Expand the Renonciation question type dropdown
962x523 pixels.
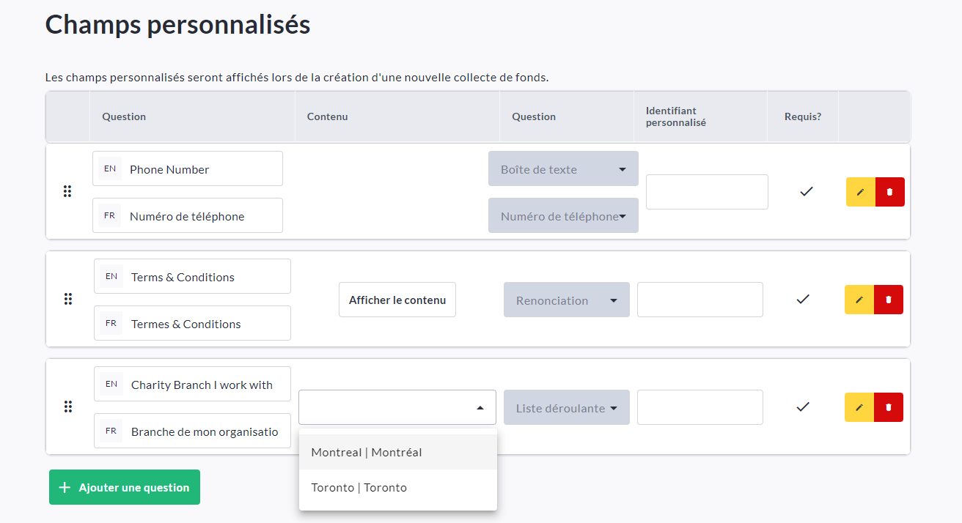(566, 300)
